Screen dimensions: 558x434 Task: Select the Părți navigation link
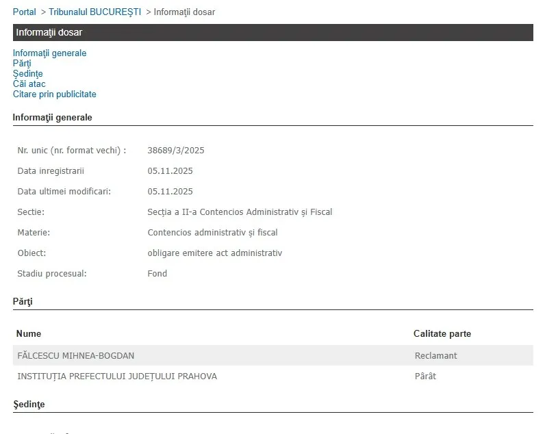22,63
